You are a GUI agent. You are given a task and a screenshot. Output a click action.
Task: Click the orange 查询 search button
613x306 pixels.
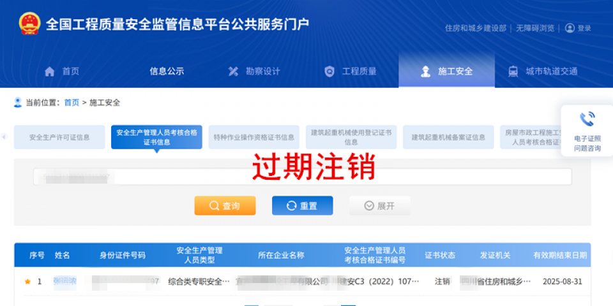point(225,206)
